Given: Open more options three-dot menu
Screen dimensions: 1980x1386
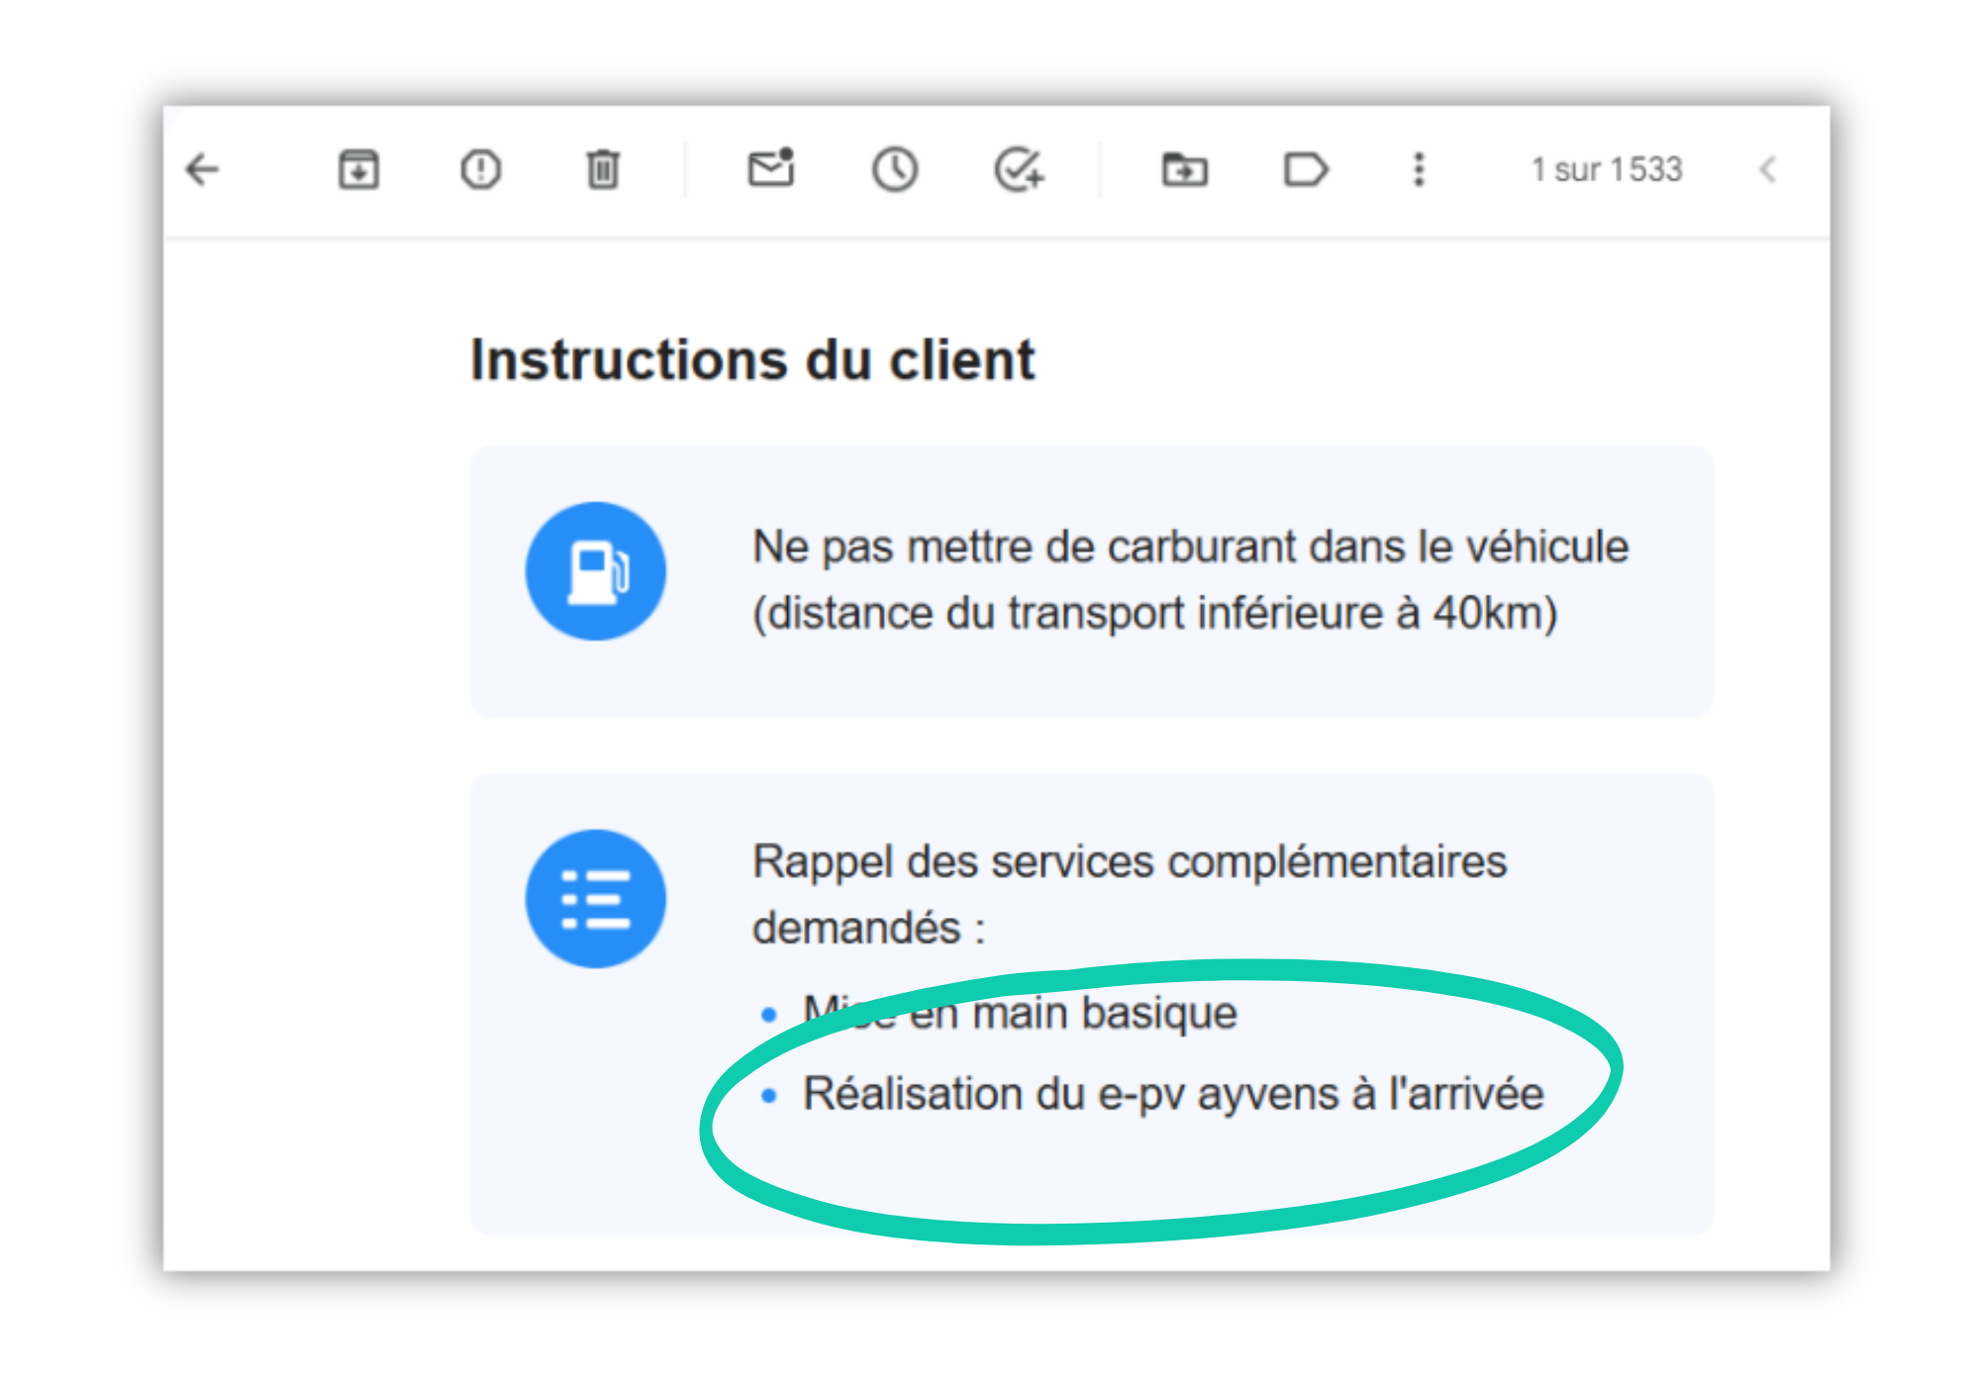Looking at the screenshot, I should [x=1419, y=169].
